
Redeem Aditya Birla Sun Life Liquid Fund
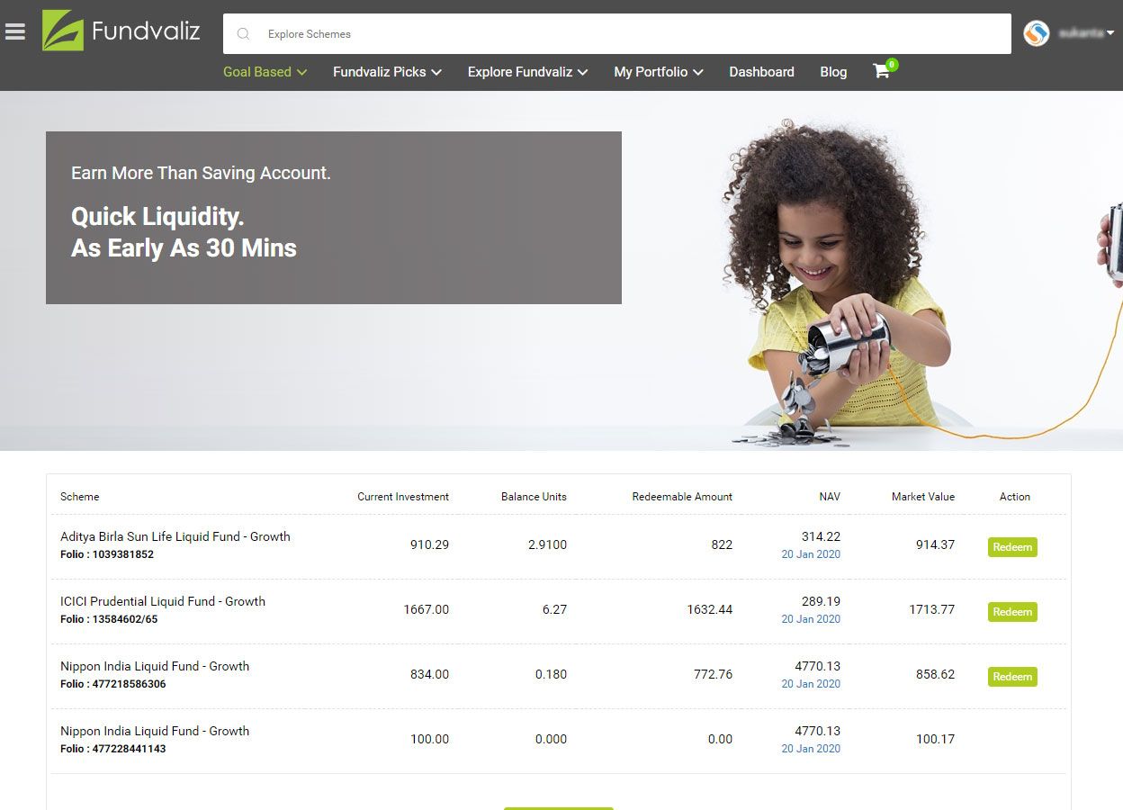(1012, 547)
